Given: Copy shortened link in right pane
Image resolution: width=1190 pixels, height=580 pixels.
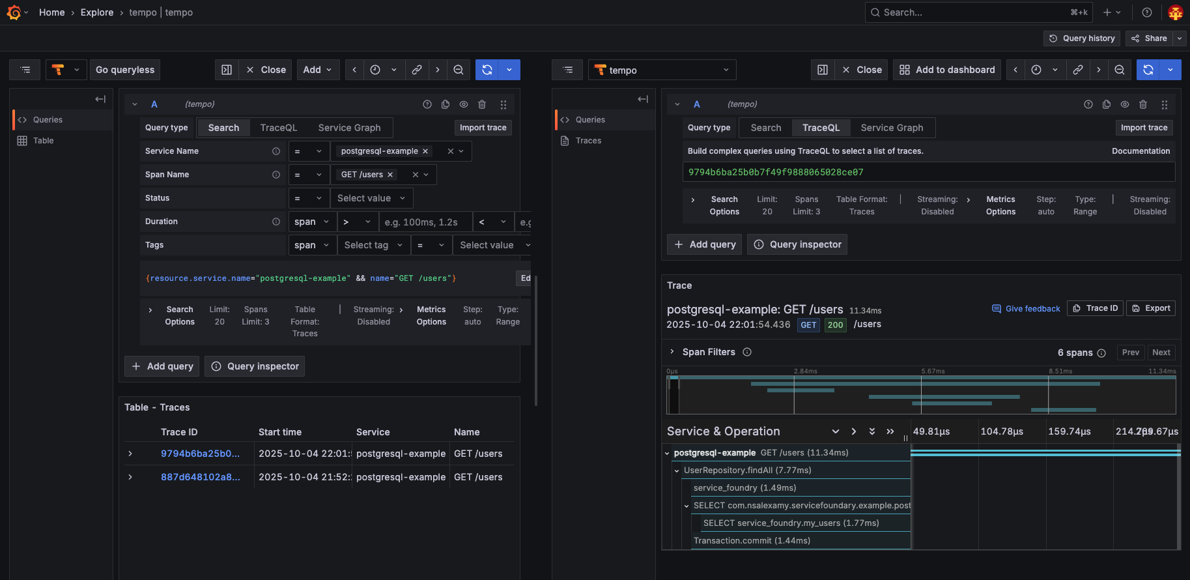Looking at the screenshot, I should pyautogui.click(x=1078, y=70).
